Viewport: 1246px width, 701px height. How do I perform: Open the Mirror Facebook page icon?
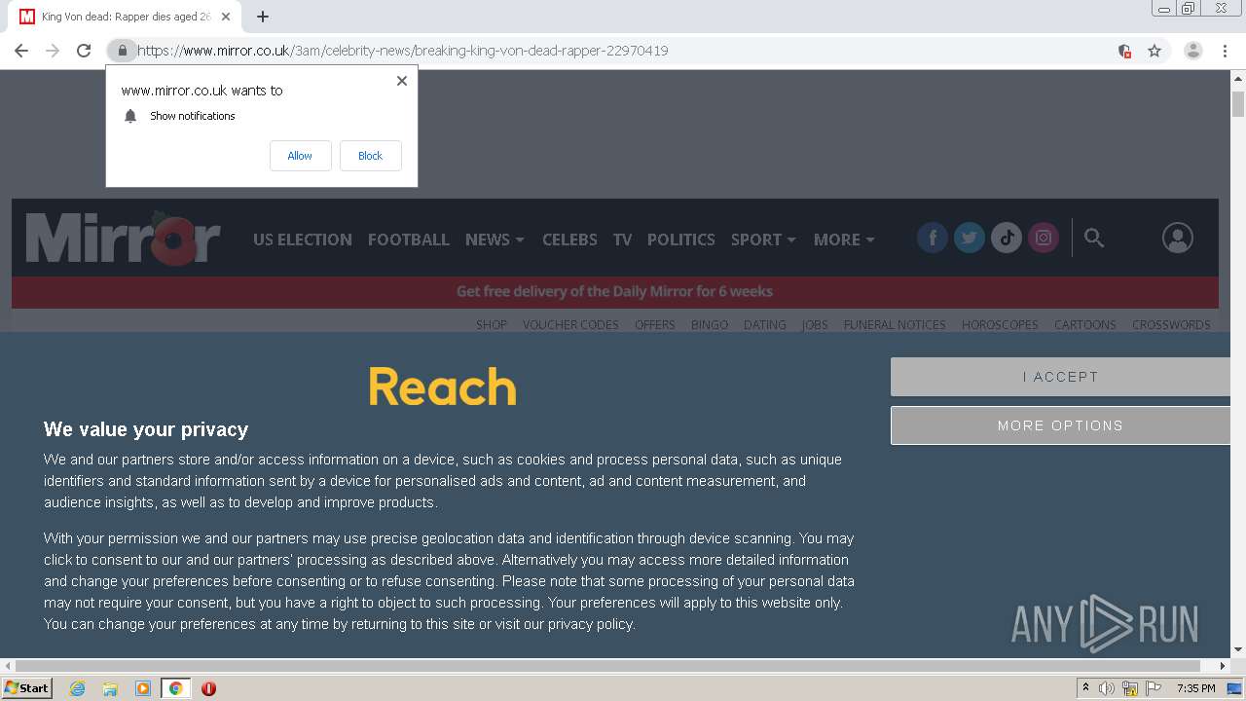933,238
